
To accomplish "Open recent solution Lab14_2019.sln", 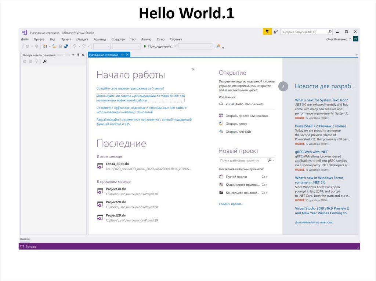I will click(117, 164).
